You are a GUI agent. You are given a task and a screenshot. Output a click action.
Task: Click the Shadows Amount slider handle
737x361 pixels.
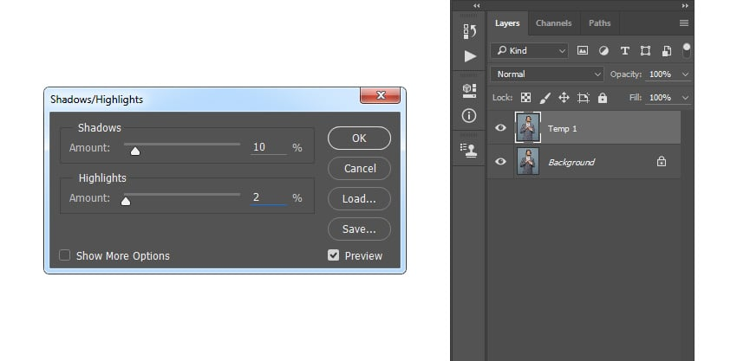[135, 151]
